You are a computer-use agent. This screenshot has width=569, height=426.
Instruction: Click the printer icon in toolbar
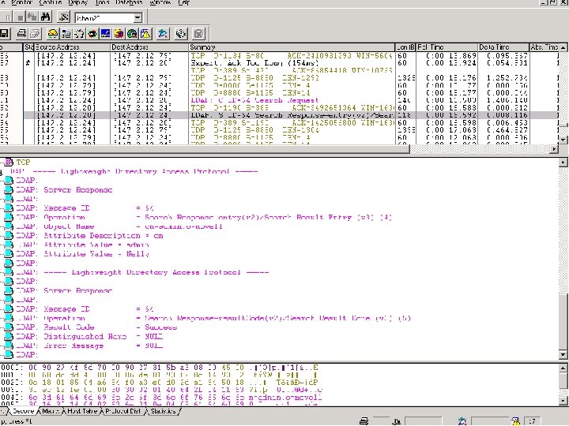pos(23,33)
